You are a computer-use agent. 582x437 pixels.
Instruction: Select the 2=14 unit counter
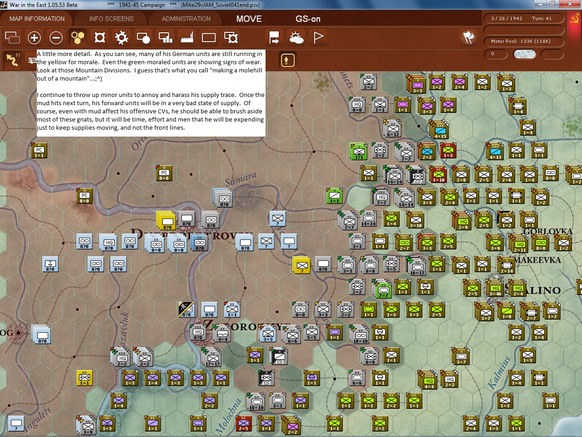tap(506, 265)
